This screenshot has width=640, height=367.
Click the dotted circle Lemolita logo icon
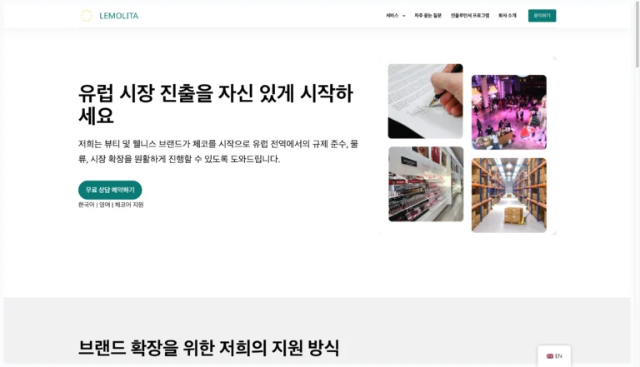(86, 16)
